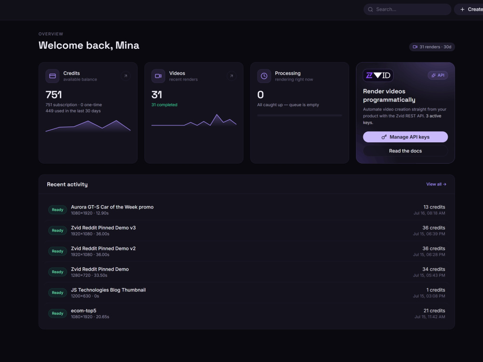This screenshot has width=483, height=362.
Task: Click Ready badge of ecom-top5 row
Action: 57,313
